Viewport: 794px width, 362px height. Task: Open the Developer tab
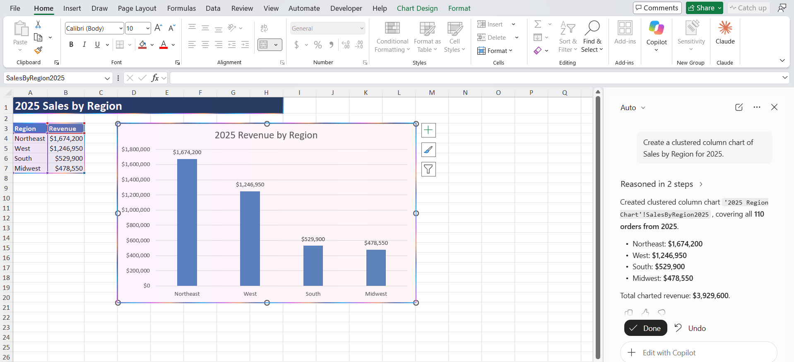click(346, 8)
